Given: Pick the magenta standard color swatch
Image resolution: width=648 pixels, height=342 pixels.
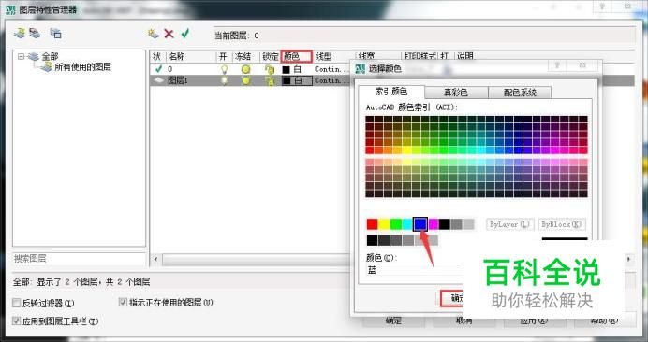Looking at the screenshot, I should click(434, 224).
